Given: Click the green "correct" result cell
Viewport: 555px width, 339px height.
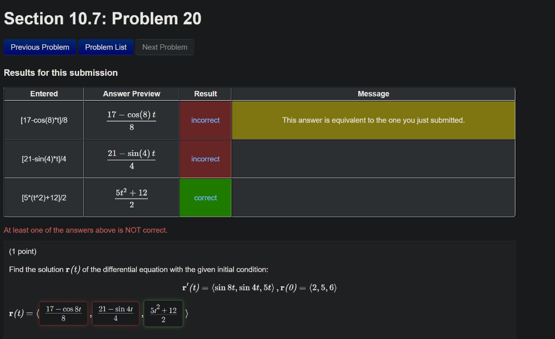Looking at the screenshot, I should tap(205, 197).
